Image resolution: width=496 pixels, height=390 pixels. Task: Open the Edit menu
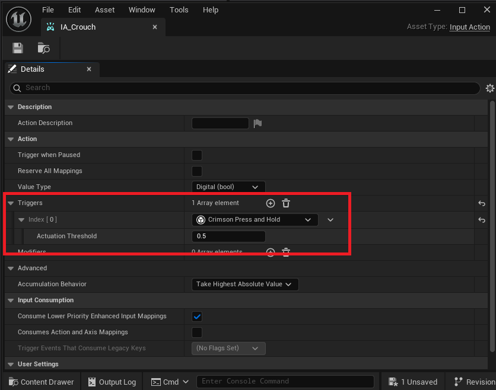(x=74, y=10)
